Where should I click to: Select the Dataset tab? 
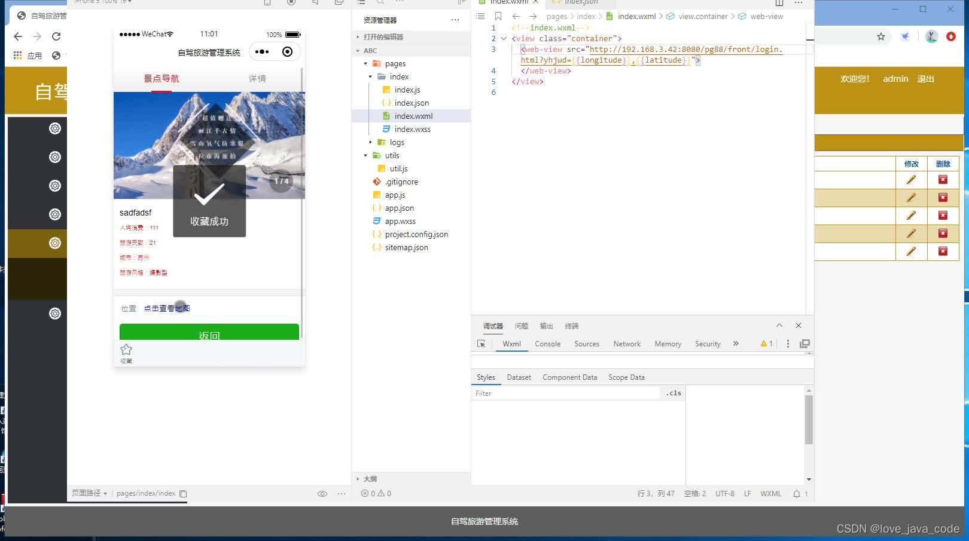[x=519, y=377]
